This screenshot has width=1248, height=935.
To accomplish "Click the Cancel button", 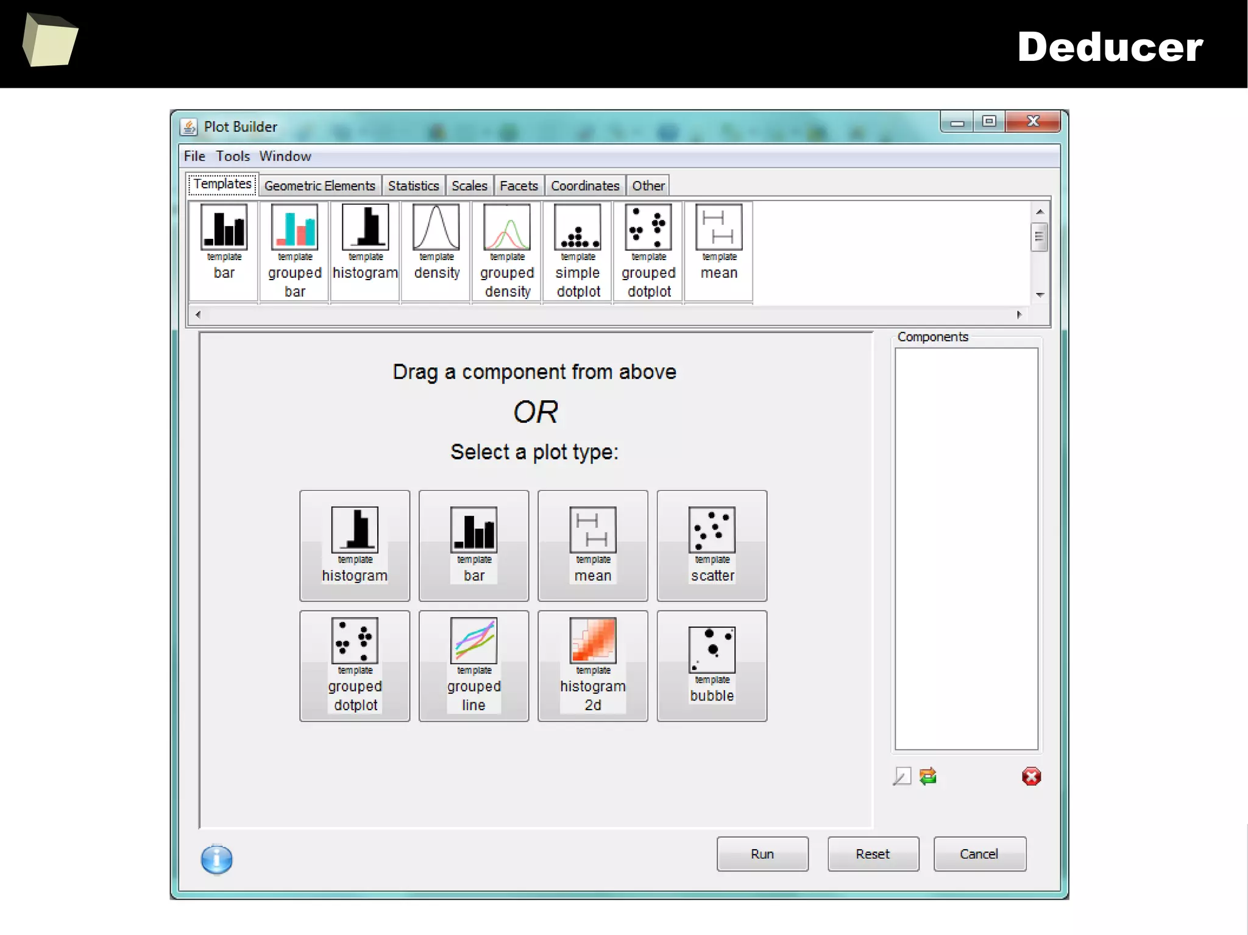I will (x=979, y=854).
